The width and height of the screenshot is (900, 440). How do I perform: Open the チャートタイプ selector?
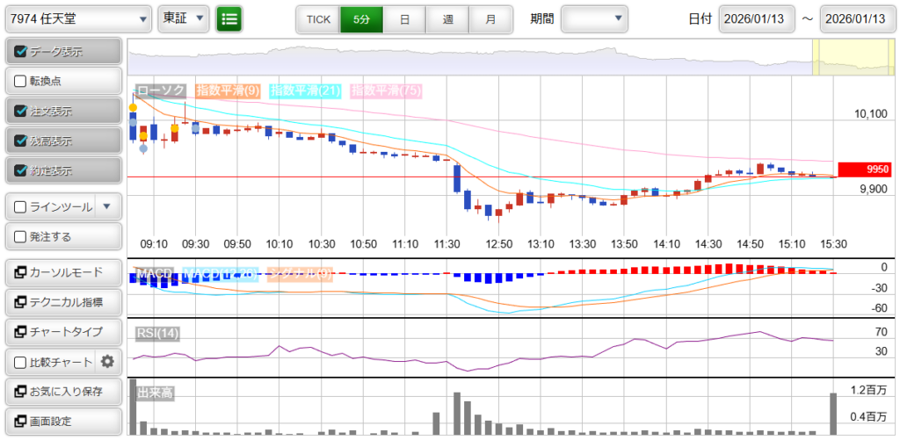point(62,332)
